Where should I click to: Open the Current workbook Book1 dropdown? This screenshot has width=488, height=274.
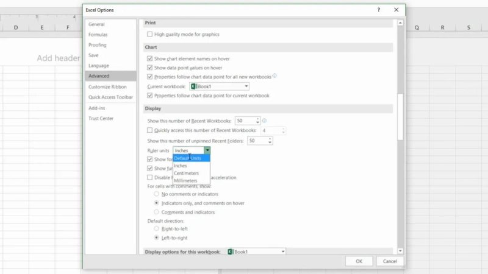click(220, 86)
